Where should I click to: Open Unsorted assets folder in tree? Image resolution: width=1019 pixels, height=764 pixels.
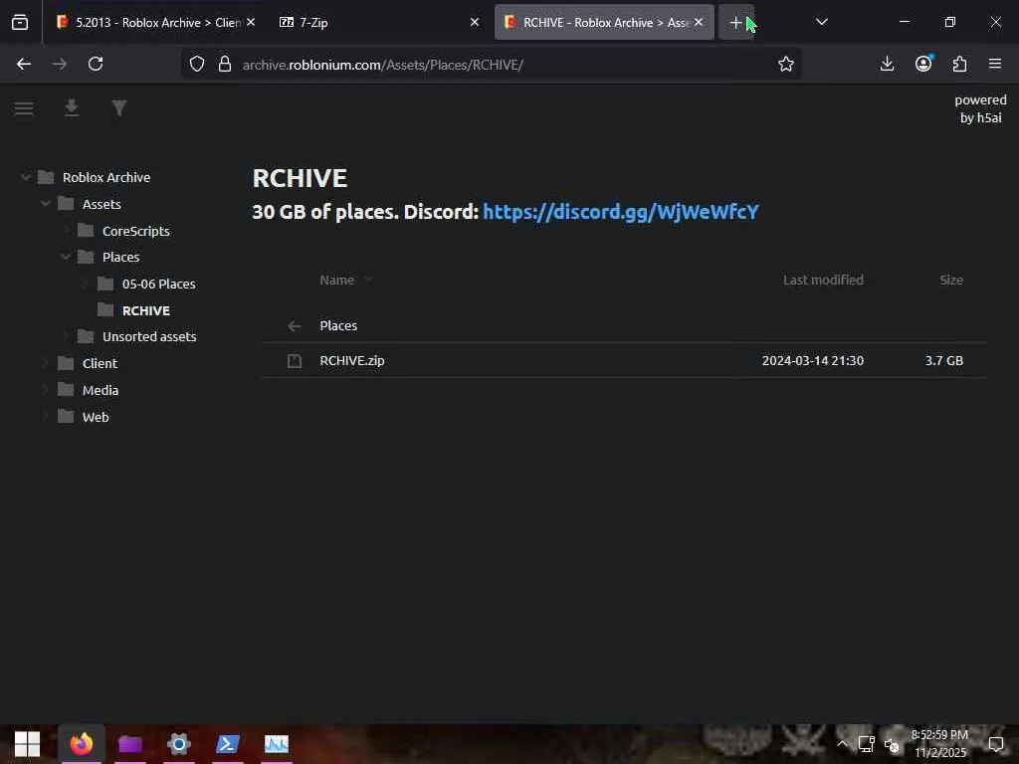(149, 336)
